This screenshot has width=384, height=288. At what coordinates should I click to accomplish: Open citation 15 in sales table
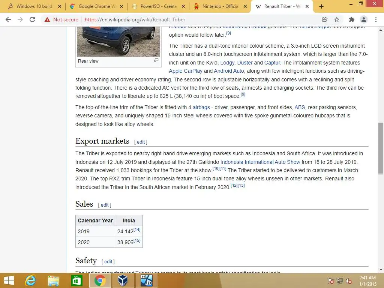pos(137,240)
